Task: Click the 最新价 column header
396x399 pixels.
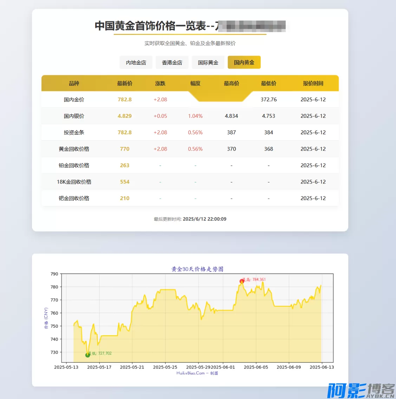Action: 125,83
